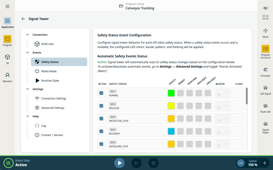Screen dimensions: 273x170
Task: Decrease speed with minus button
Action: point(241,163)
